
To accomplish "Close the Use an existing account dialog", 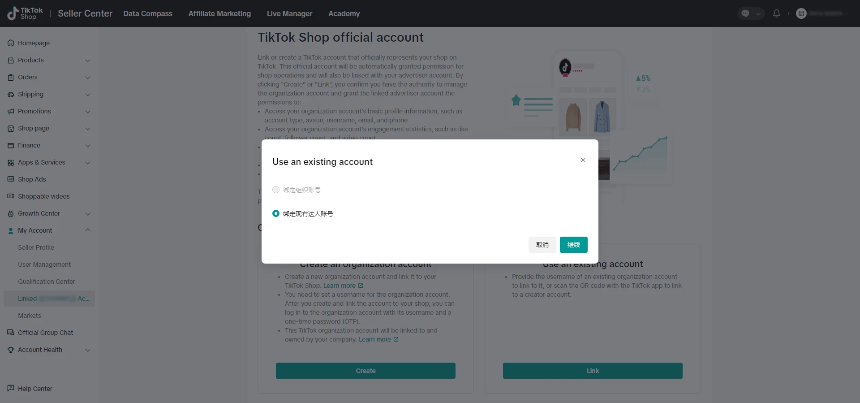I will click(583, 160).
